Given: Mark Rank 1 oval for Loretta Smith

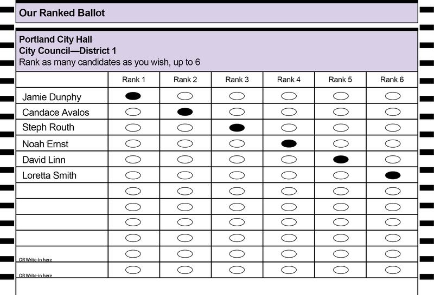Looking at the screenshot, I should [133, 175].
